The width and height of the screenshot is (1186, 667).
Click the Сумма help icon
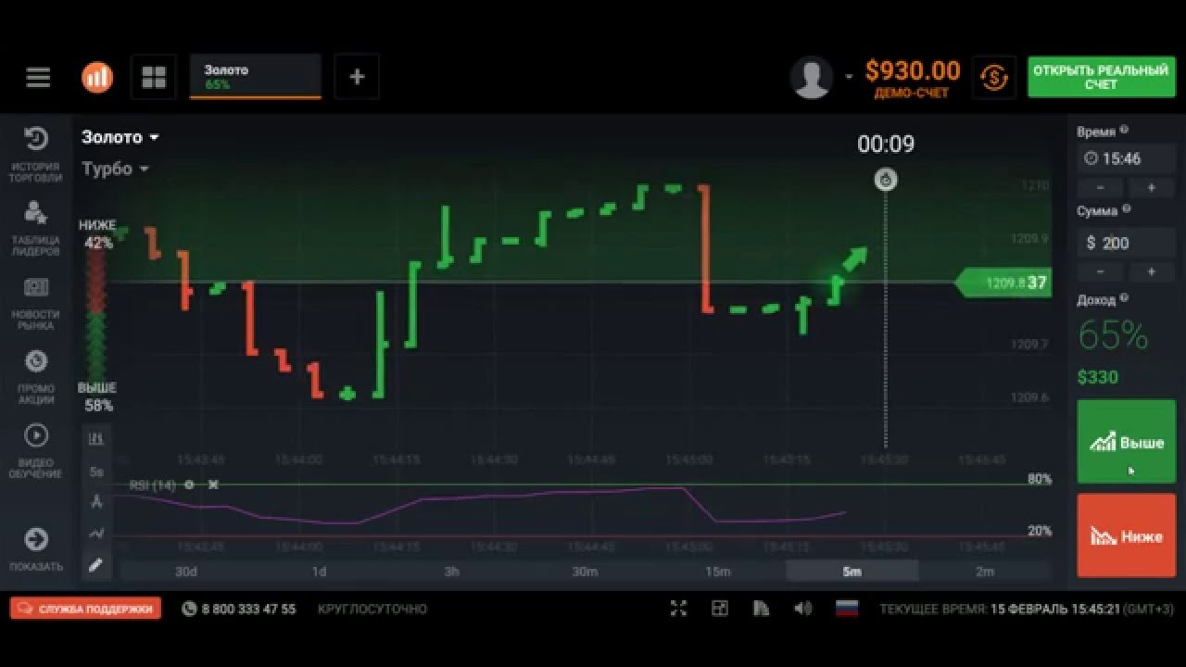(1127, 209)
